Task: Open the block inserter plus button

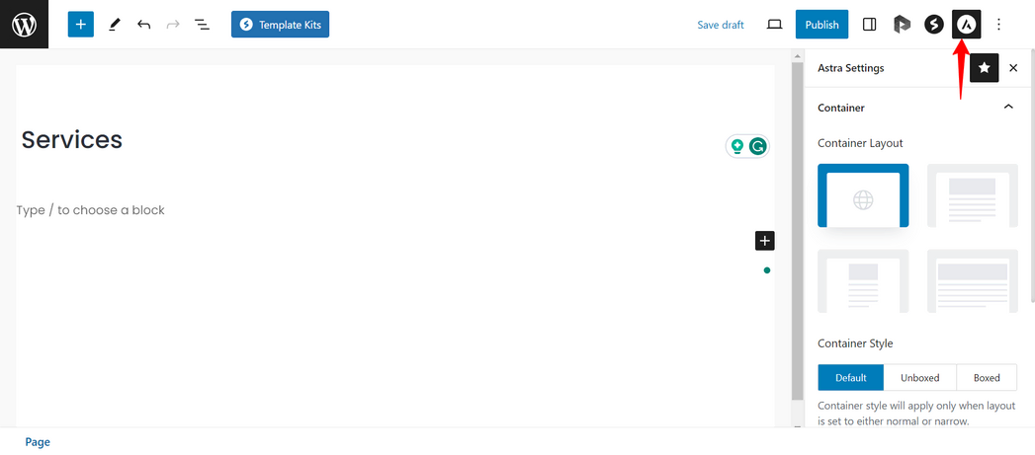Action: click(81, 25)
